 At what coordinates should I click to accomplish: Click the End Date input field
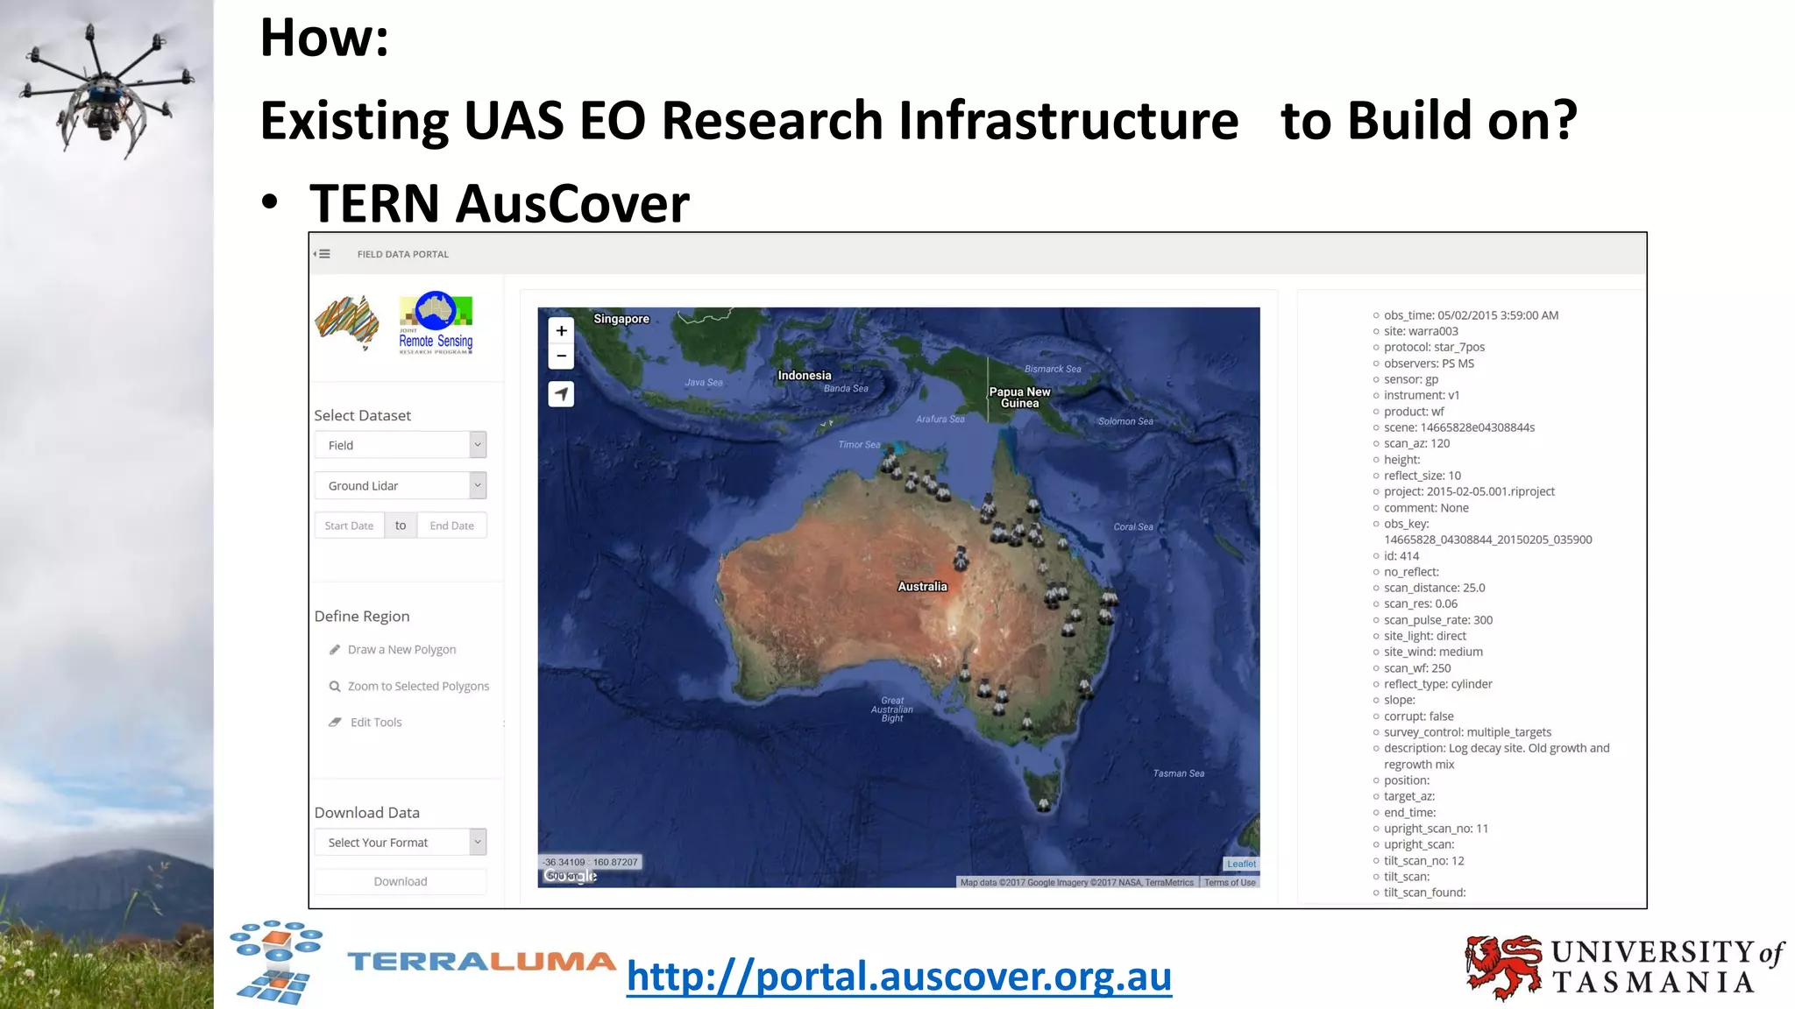451,526
